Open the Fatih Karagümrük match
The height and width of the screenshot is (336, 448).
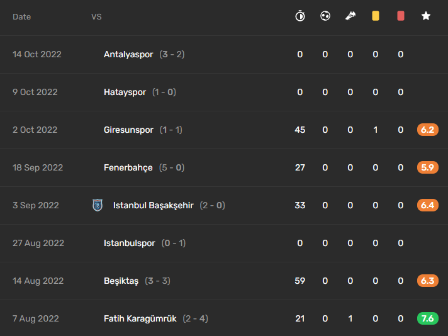click(224, 318)
